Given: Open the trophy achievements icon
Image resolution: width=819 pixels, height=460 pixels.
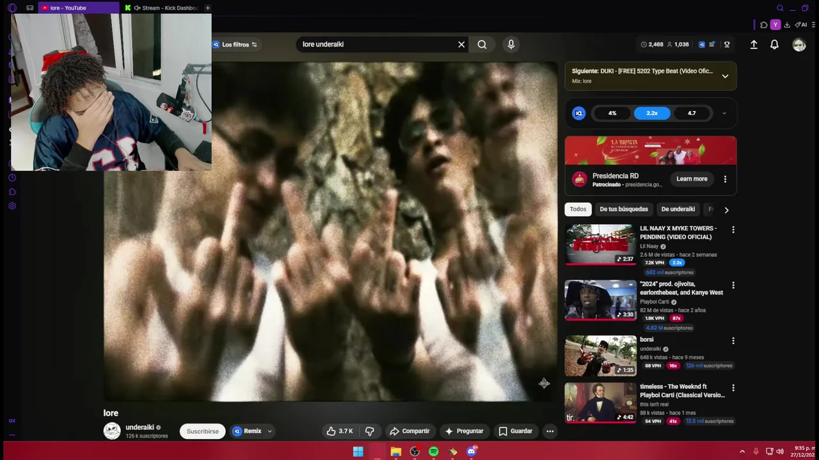Looking at the screenshot, I should (x=727, y=45).
